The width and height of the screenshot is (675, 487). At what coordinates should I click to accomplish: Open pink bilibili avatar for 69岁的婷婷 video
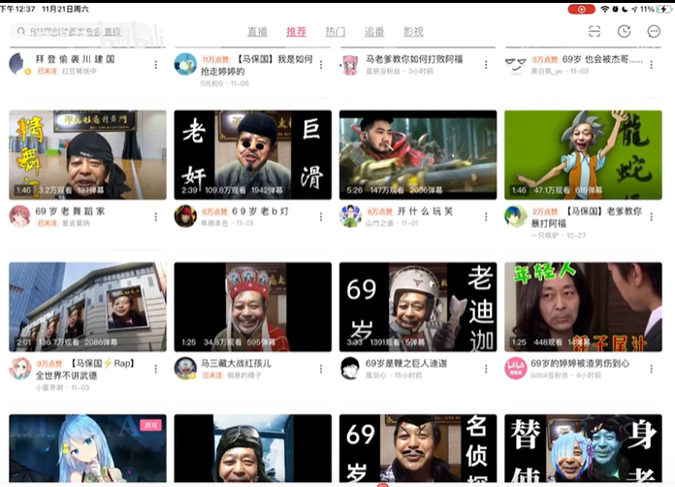[516, 369]
